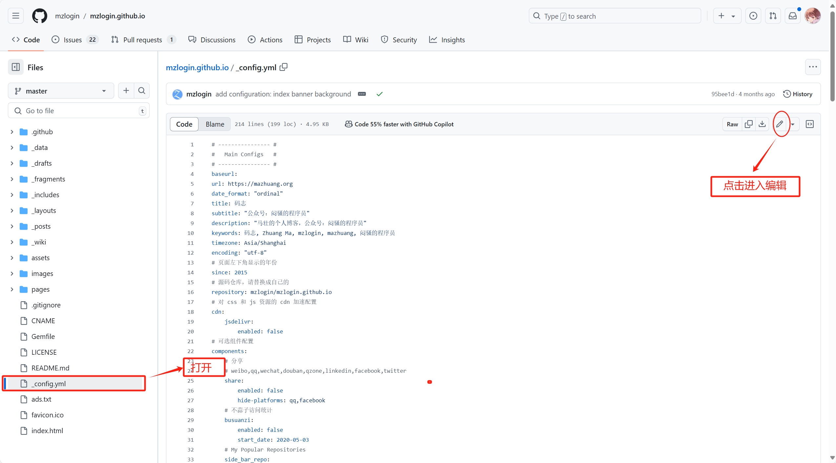836x463 pixels.
Task: Open commit message about index banner background
Action: pyautogui.click(x=283, y=94)
